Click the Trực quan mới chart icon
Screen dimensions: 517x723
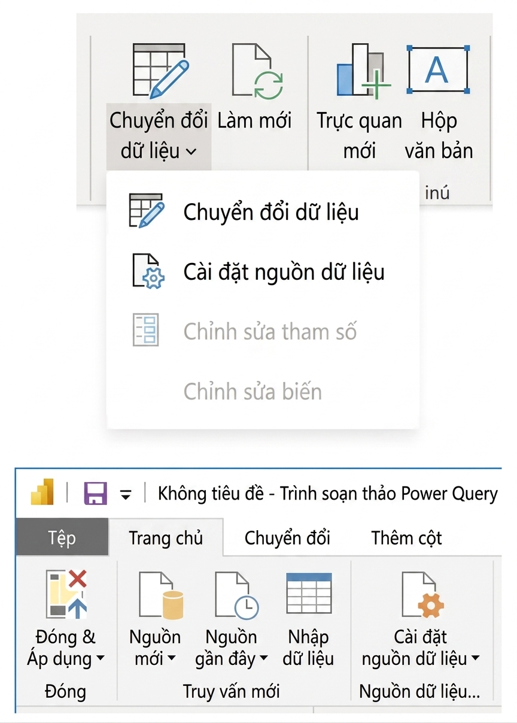click(x=363, y=70)
